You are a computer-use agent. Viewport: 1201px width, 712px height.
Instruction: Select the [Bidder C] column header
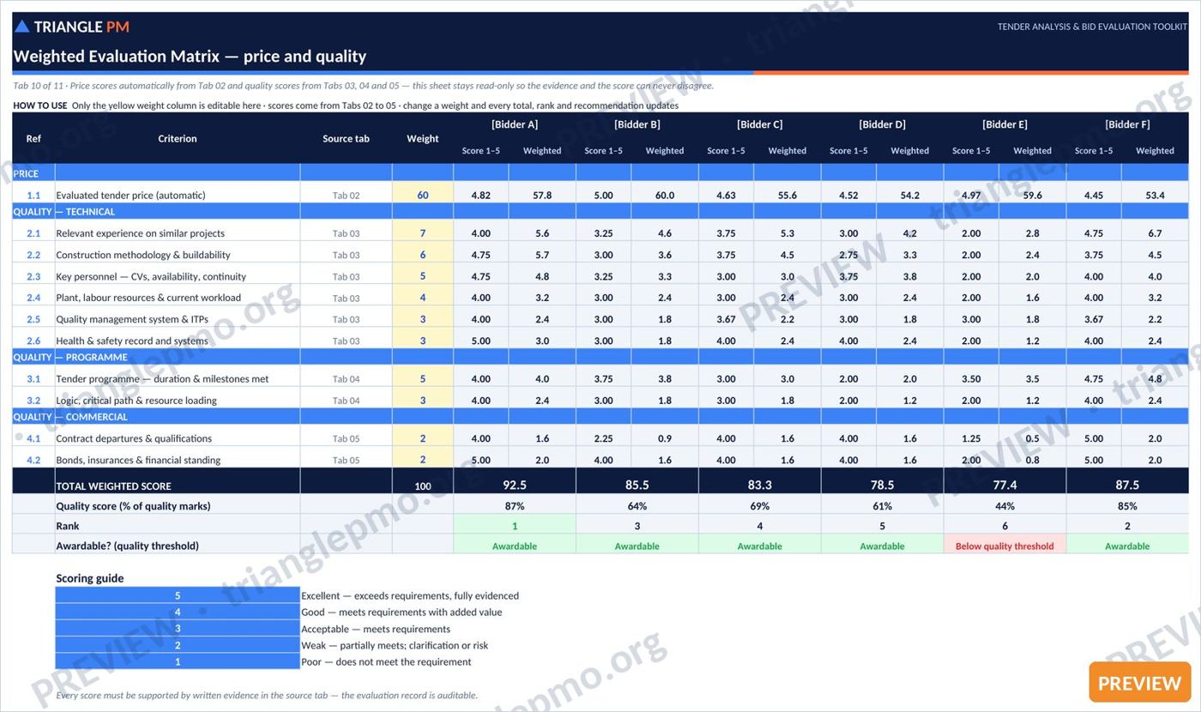pyautogui.click(x=760, y=124)
